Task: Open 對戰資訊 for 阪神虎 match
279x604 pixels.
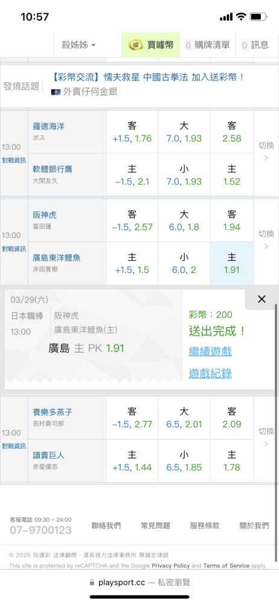Action: pos(14,249)
